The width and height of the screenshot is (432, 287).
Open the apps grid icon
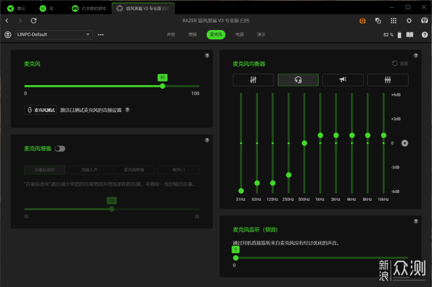pos(394,20)
